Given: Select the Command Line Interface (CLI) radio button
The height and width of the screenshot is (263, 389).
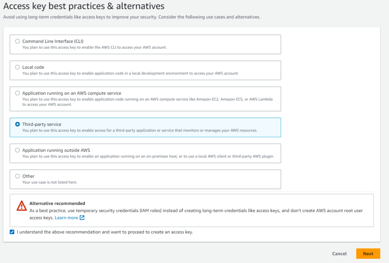Looking at the screenshot, I should pyautogui.click(x=17, y=41).
